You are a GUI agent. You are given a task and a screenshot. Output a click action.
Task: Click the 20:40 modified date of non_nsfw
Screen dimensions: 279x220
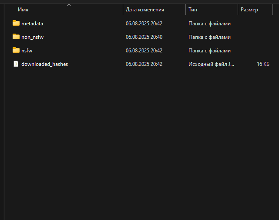pos(144,37)
